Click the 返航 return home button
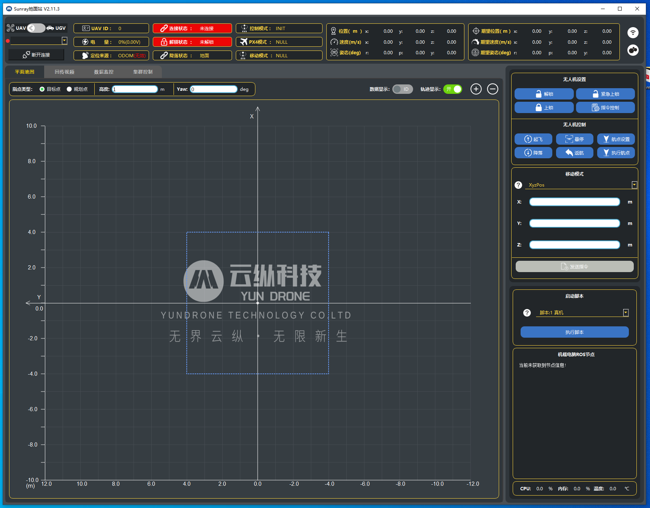This screenshot has height=508, width=650. [x=575, y=153]
